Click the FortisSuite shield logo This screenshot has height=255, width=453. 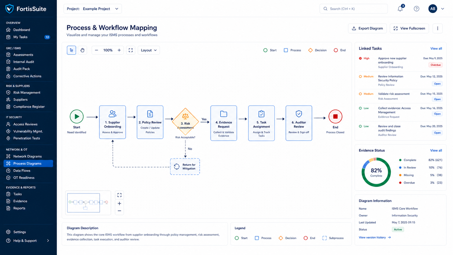click(x=9, y=9)
